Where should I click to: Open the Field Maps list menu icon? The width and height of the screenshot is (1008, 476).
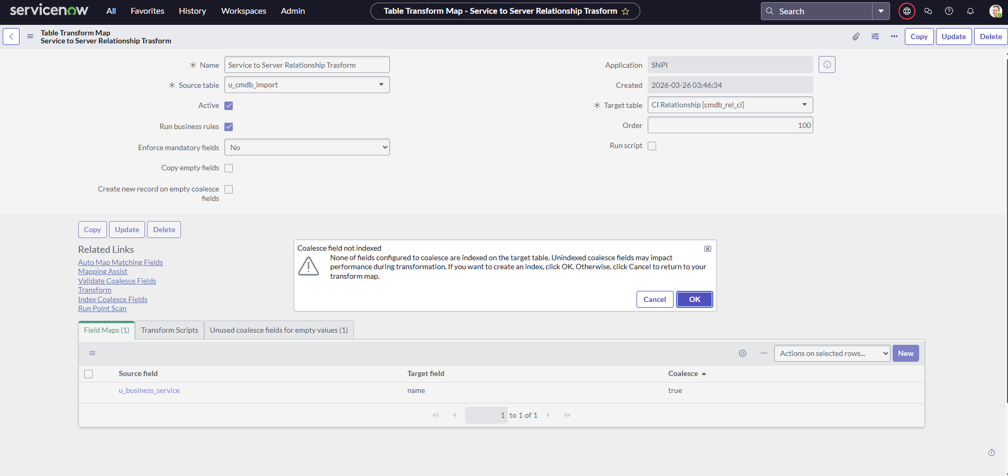[x=93, y=353]
